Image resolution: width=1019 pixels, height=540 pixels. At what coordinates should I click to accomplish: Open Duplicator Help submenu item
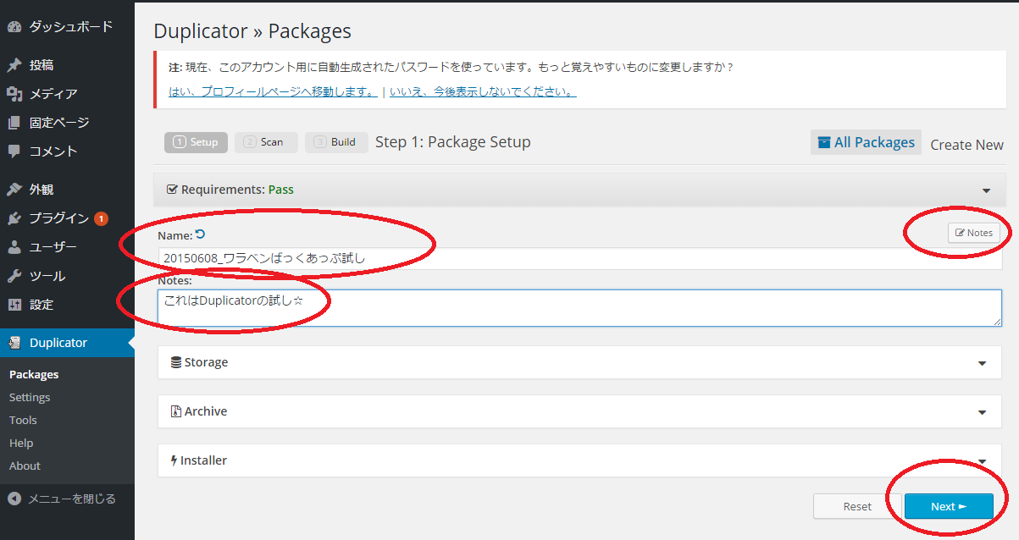(x=21, y=443)
